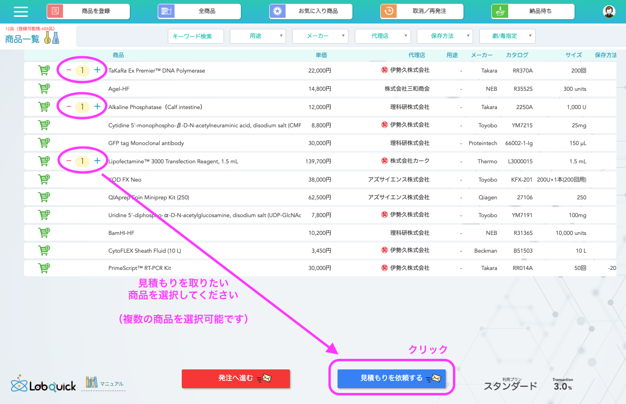This screenshot has width=626, height=404.
Task: Decrease Alkaline Phosphatase quantity with minus
Action: coord(69,106)
